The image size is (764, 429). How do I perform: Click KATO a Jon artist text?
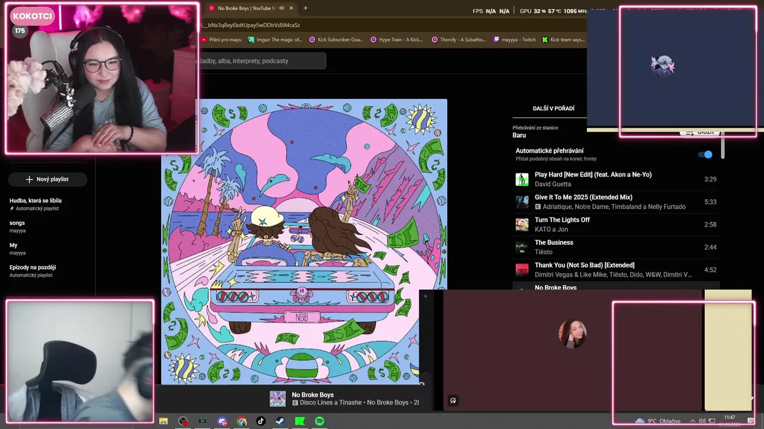tap(551, 229)
